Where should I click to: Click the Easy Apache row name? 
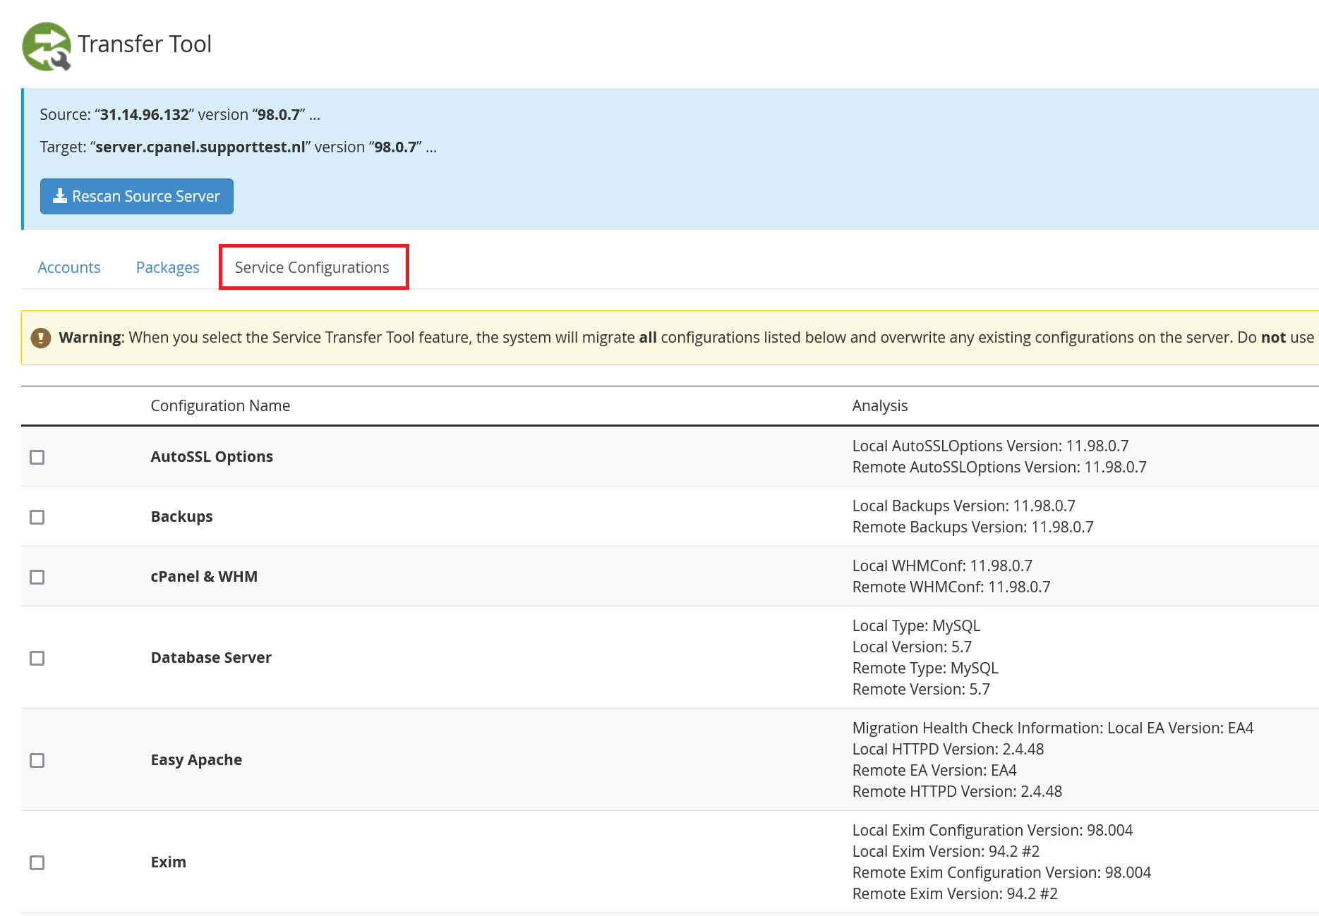[x=196, y=760]
